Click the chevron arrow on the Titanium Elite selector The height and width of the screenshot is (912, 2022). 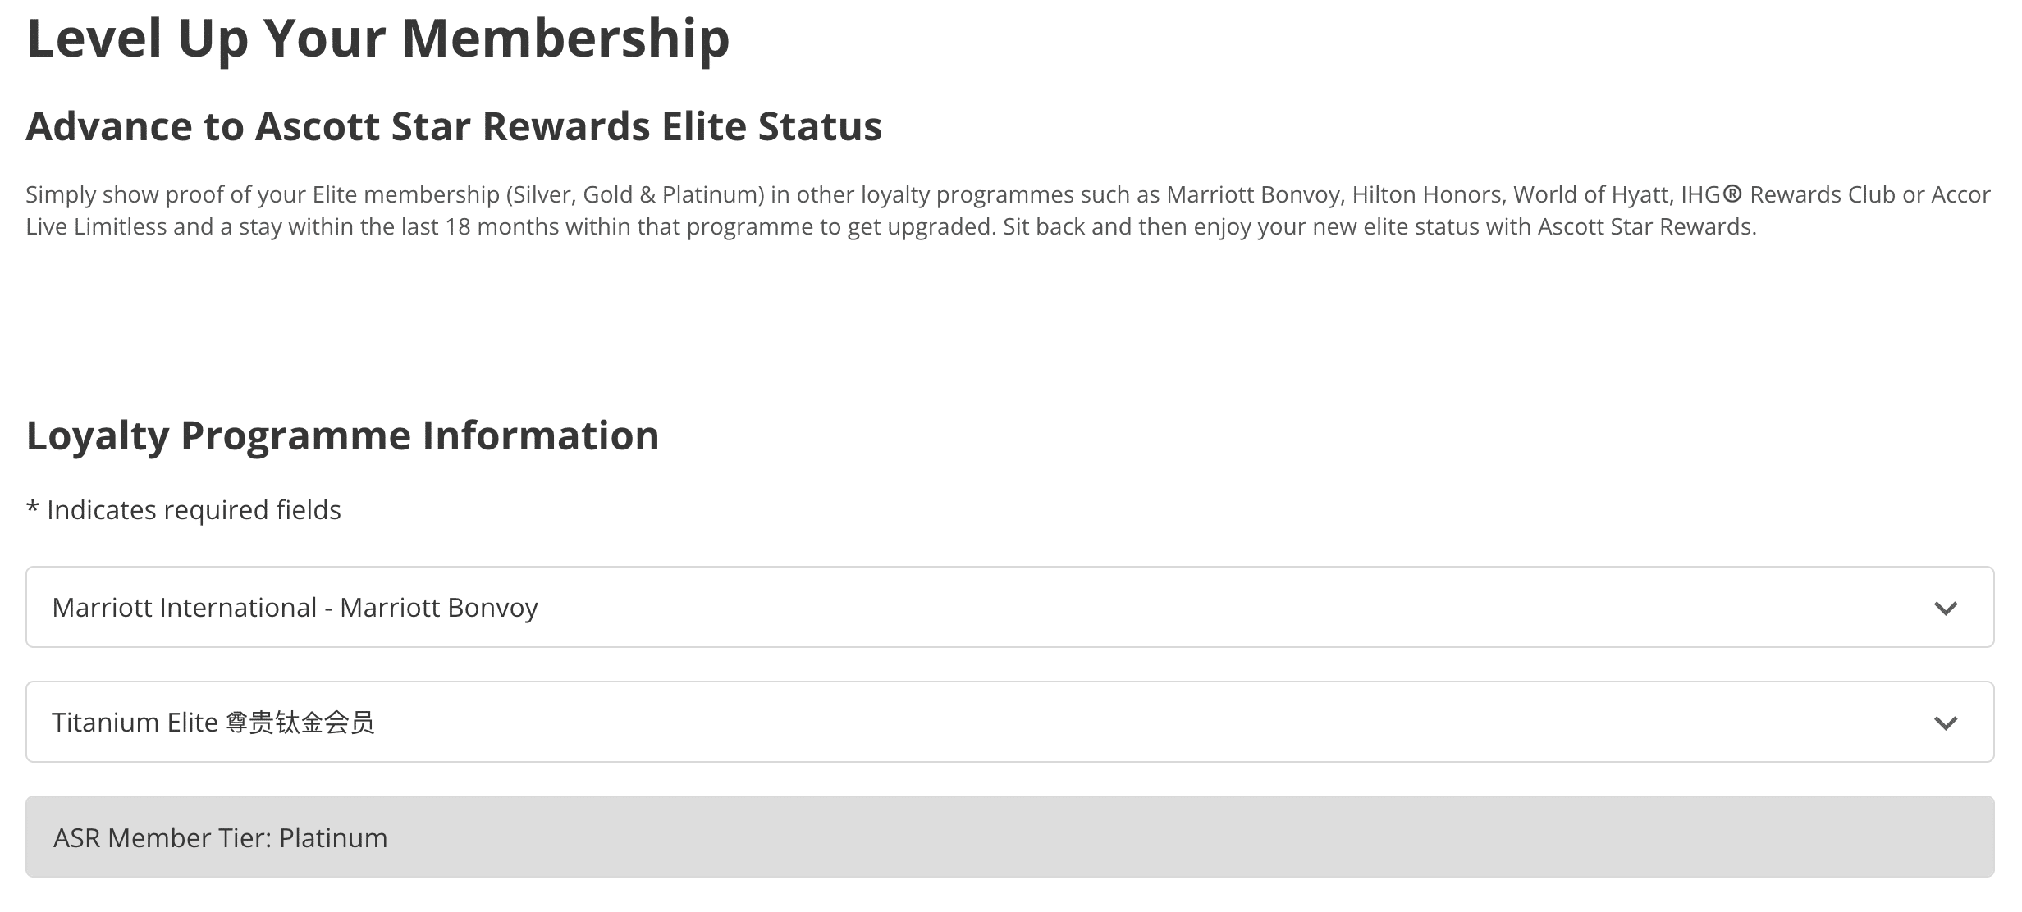[1945, 723]
